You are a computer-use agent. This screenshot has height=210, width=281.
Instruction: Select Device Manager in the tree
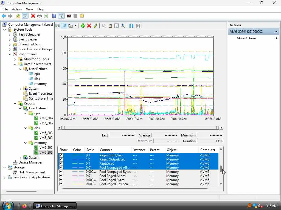point(30,162)
